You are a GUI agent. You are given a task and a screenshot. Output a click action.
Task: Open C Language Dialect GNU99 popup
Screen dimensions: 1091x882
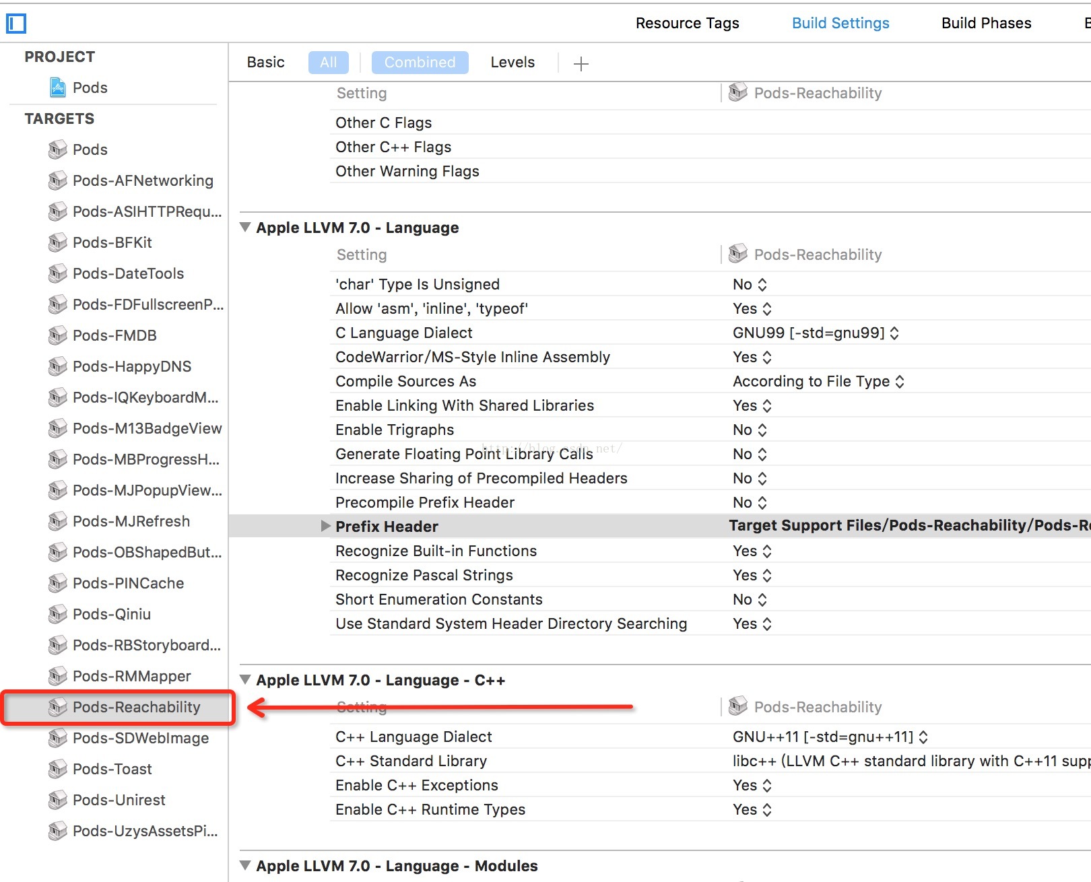point(816,333)
